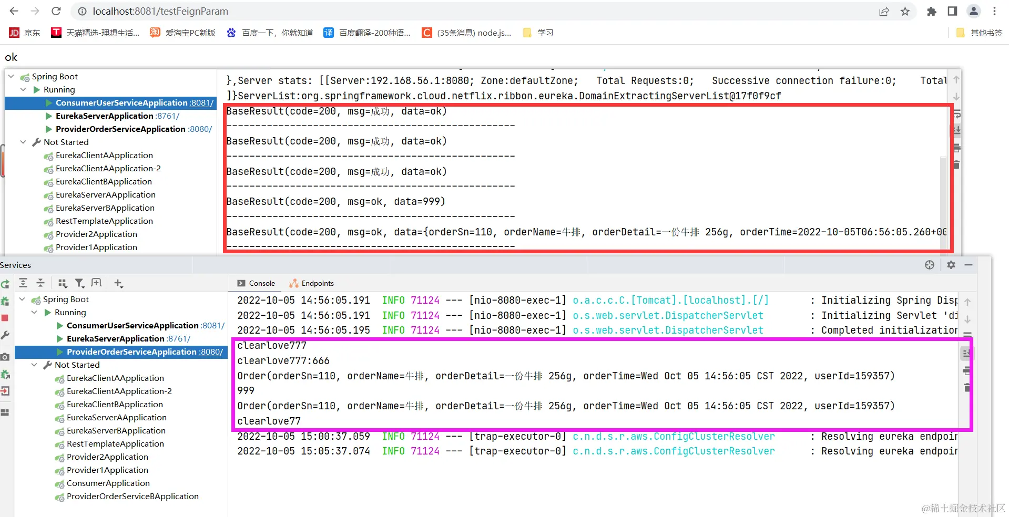Collapse Not Started node in upper tree

click(23, 142)
